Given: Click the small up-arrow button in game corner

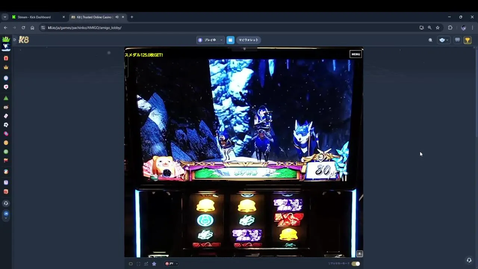Looking at the screenshot, I should 360,254.
